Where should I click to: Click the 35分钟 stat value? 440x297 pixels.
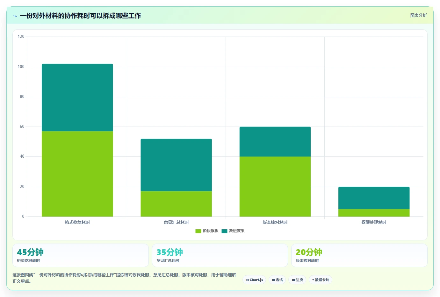170,252
